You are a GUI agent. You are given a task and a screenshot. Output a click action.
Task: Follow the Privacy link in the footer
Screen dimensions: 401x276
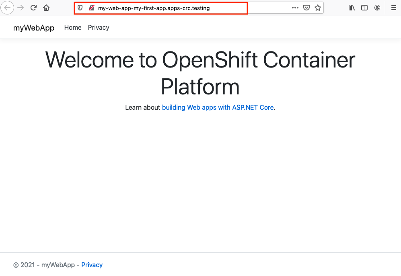pos(92,265)
